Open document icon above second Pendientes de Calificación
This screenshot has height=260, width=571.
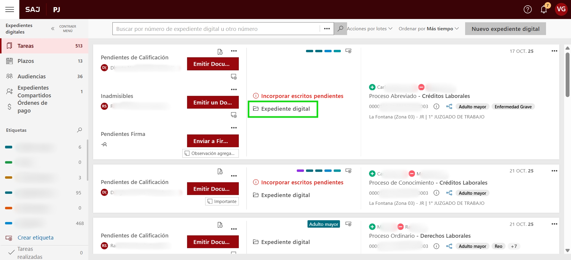click(x=220, y=172)
